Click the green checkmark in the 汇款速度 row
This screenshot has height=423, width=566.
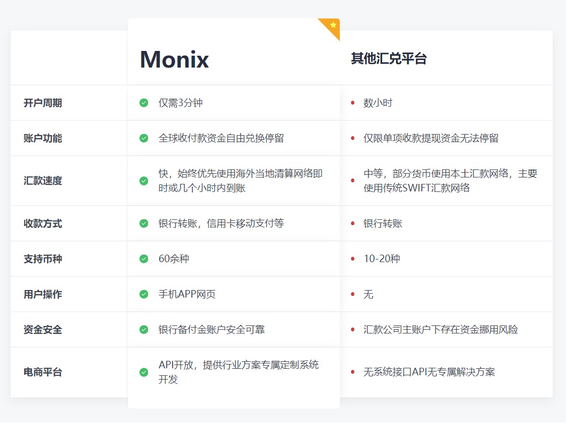click(144, 181)
